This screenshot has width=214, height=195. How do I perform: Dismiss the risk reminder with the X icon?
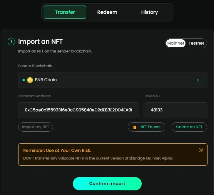[x=201, y=150]
